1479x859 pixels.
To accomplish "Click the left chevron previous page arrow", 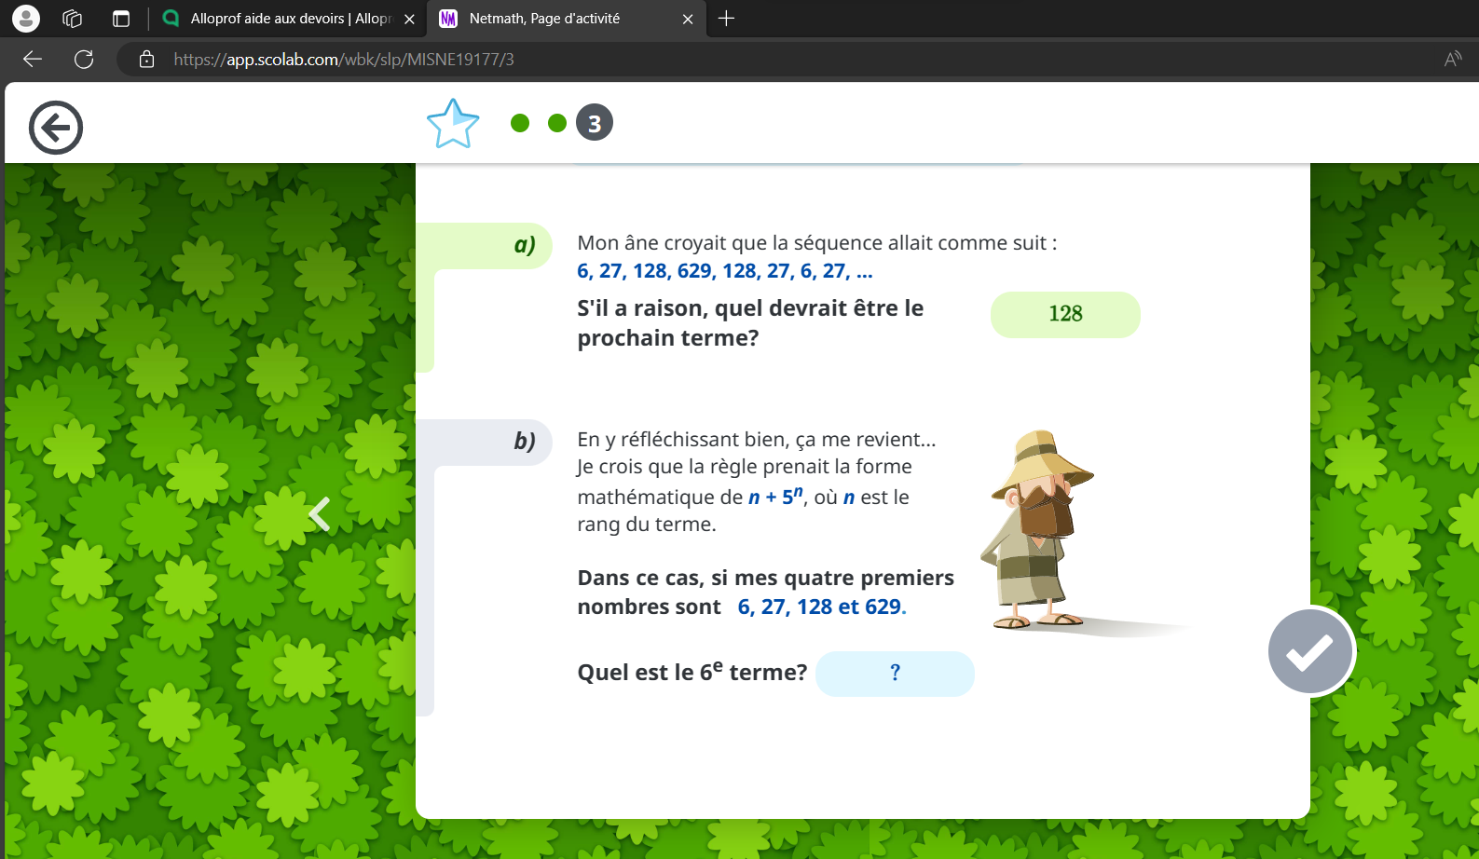I will click(320, 514).
